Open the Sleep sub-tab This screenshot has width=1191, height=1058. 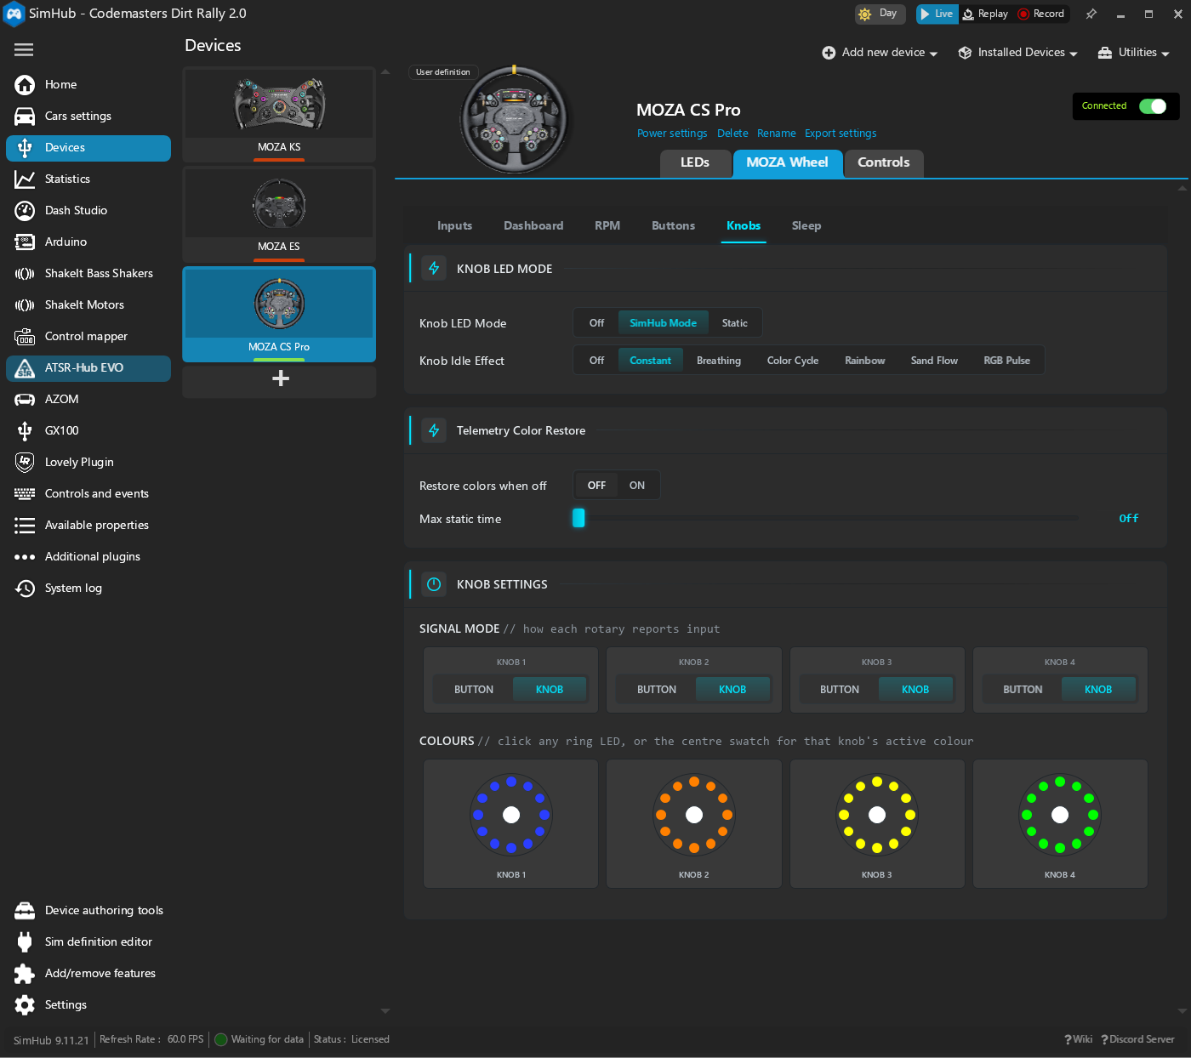[x=806, y=225]
